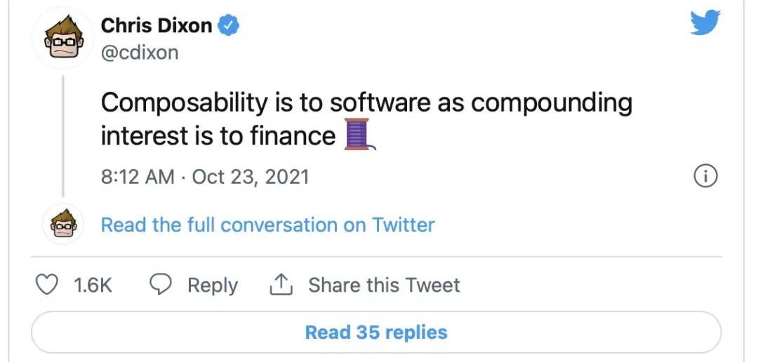
Task: Click the 1.6K likes count
Action: point(93,286)
